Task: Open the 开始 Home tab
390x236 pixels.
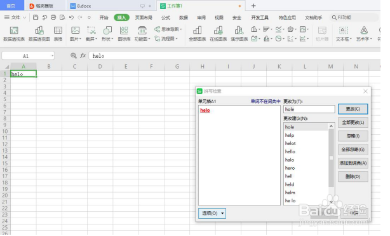Action: pyautogui.click(x=104, y=17)
